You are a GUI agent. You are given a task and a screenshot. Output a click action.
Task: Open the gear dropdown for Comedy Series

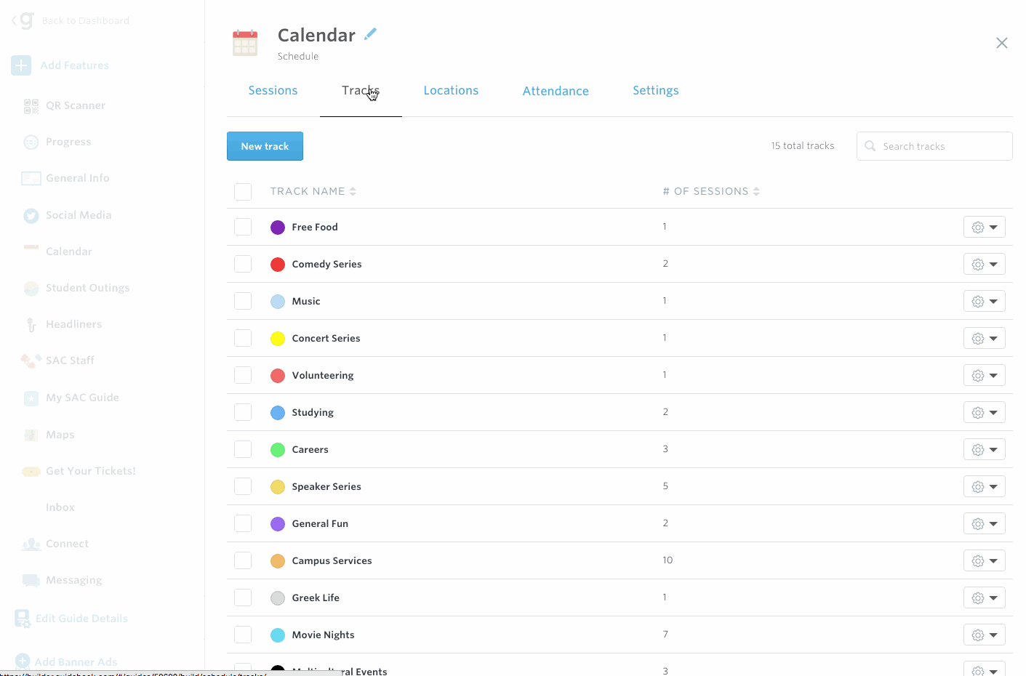coord(984,265)
